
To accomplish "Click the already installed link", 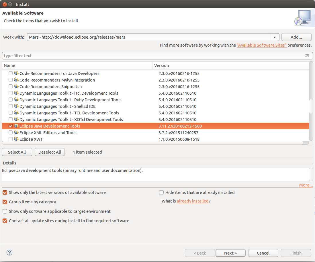I will coord(192,201).
